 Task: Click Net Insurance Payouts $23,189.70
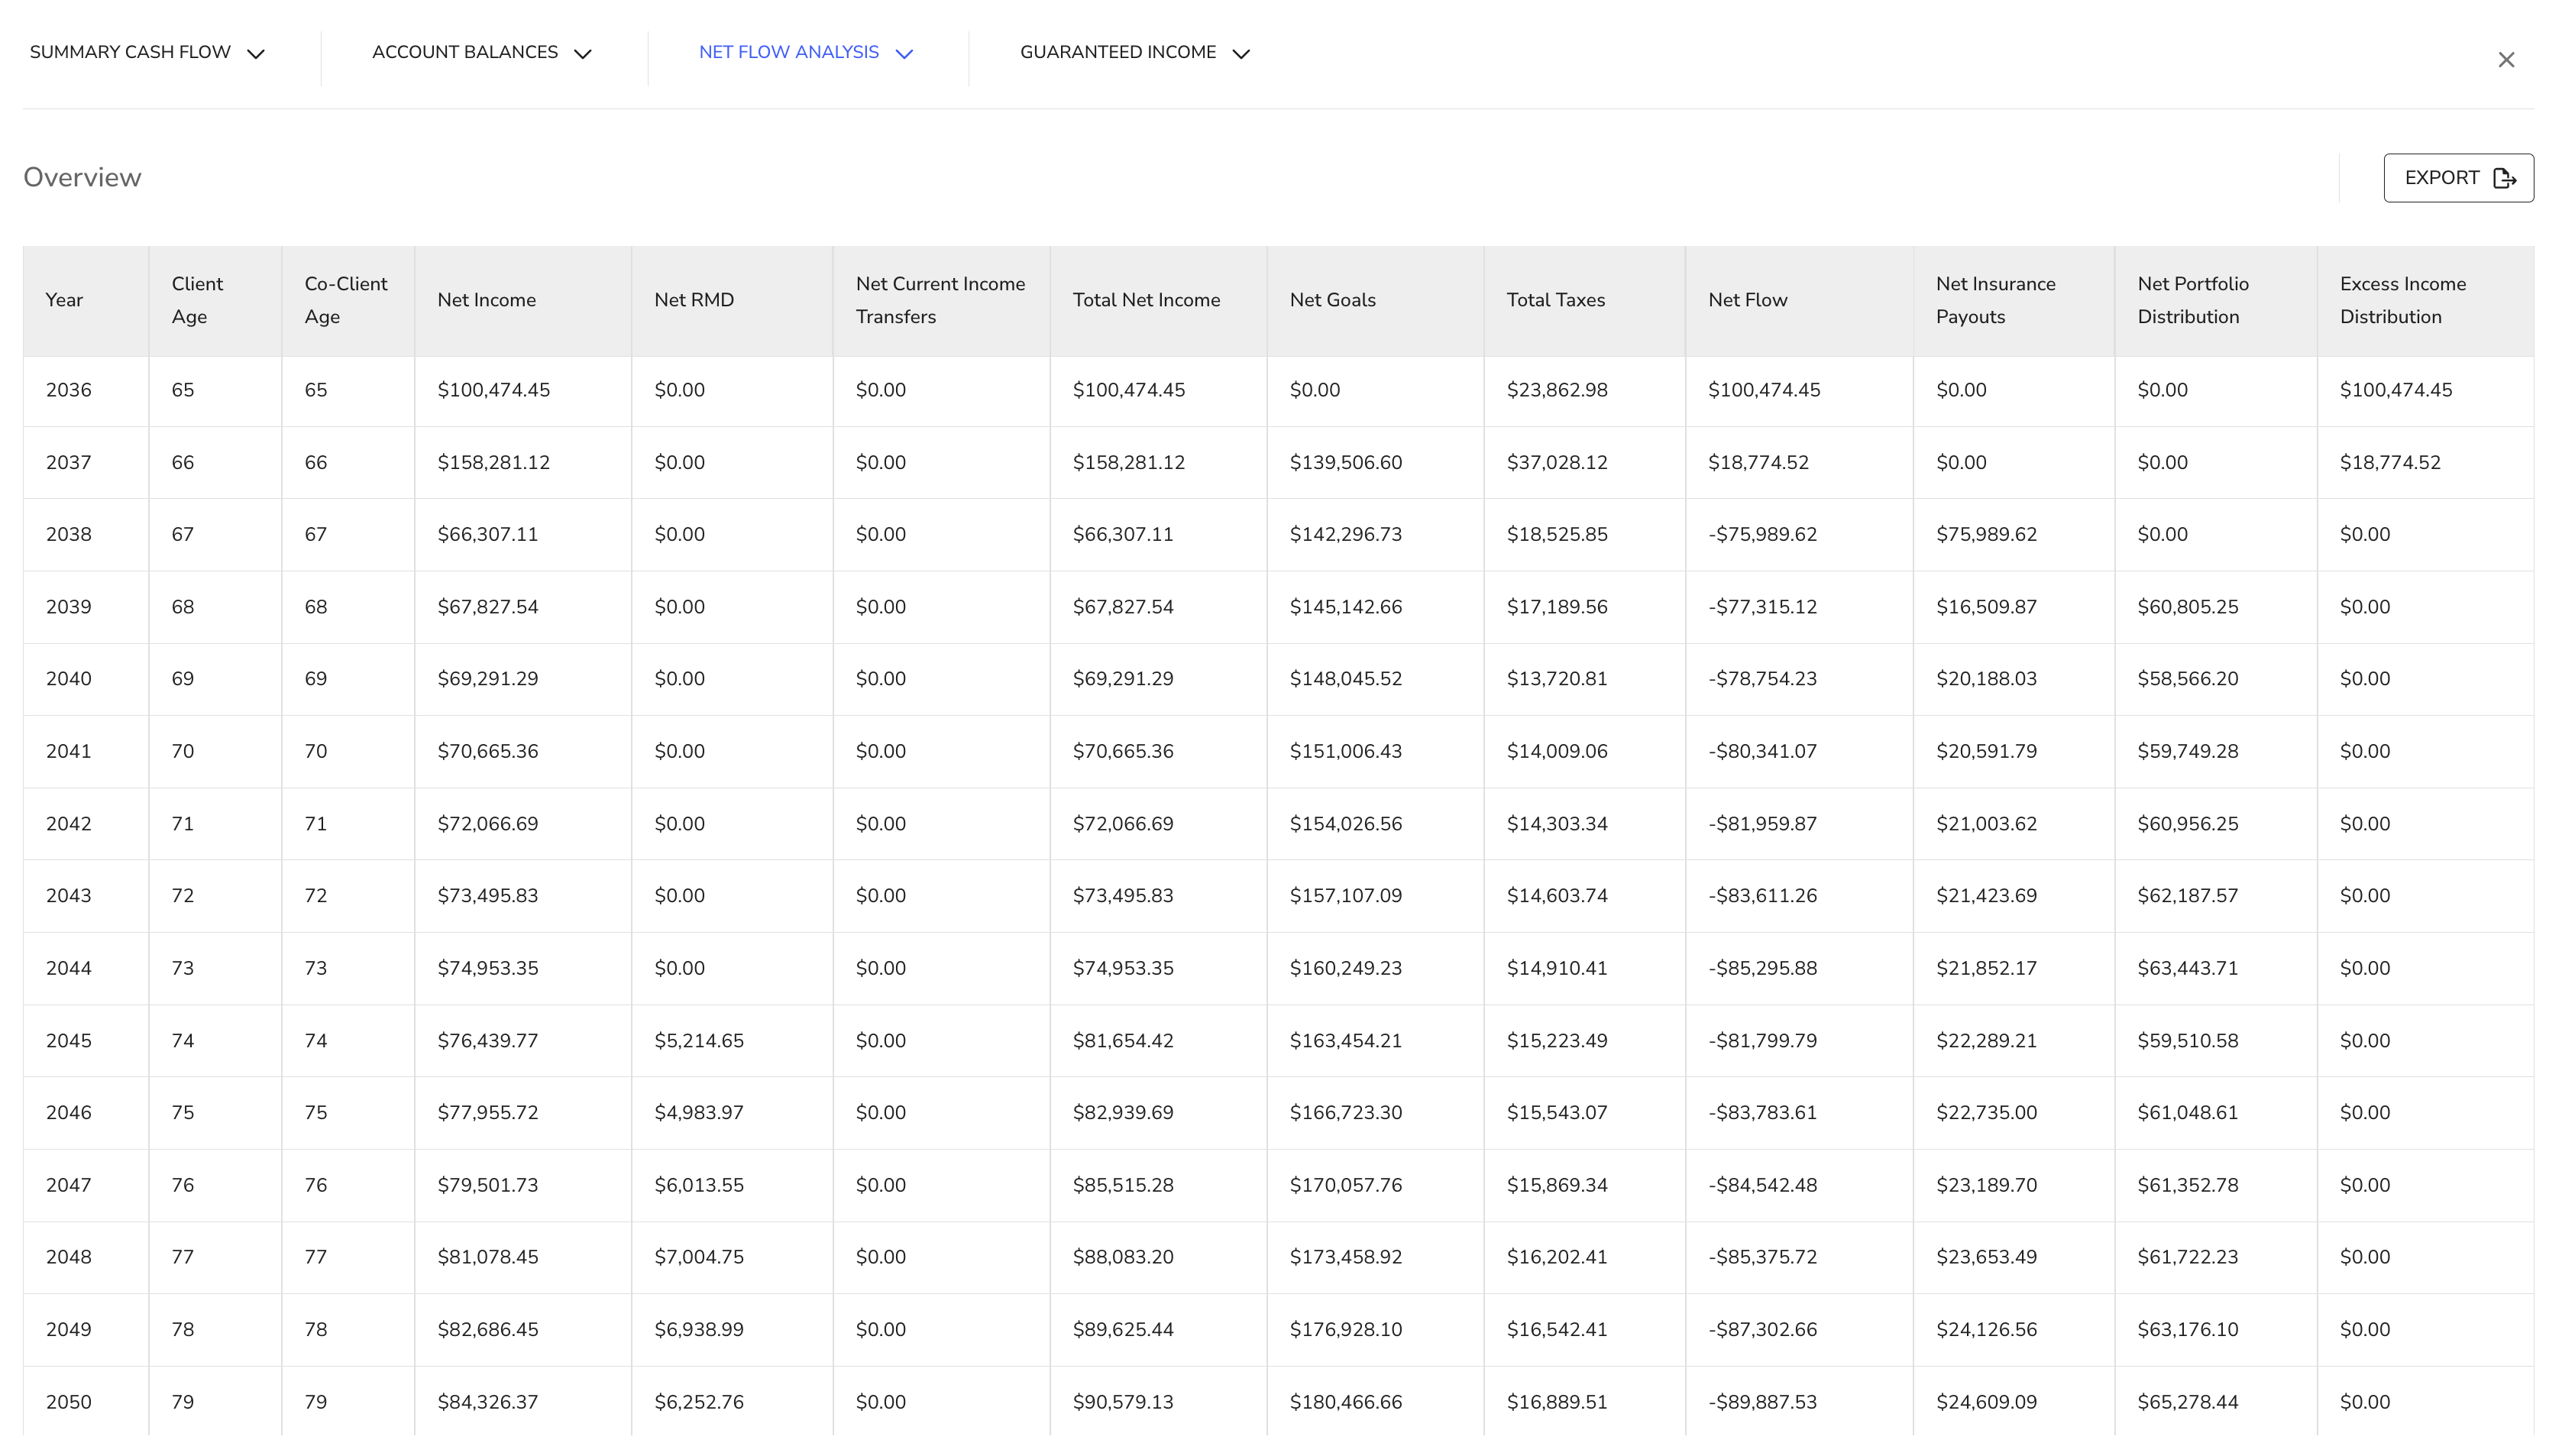1986,1185
